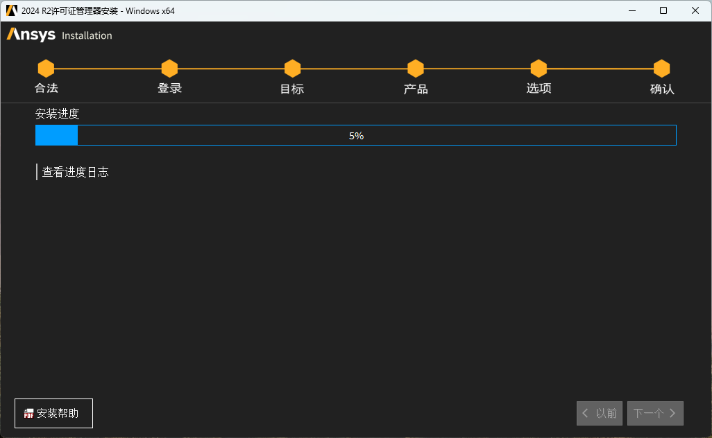Click the 合法 step text label
Screen dimensions: 712x438
(46, 88)
